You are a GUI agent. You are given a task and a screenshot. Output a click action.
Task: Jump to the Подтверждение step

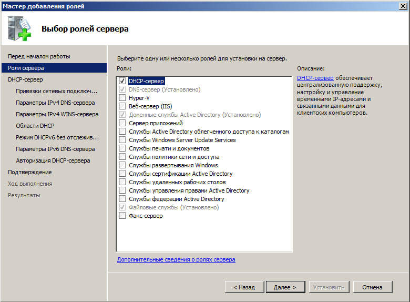(30, 172)
